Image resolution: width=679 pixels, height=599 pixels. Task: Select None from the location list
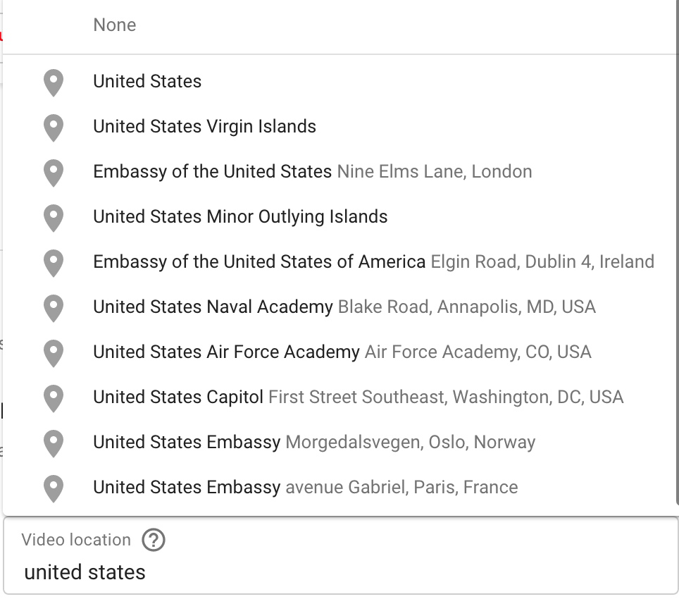coord(339,25)
